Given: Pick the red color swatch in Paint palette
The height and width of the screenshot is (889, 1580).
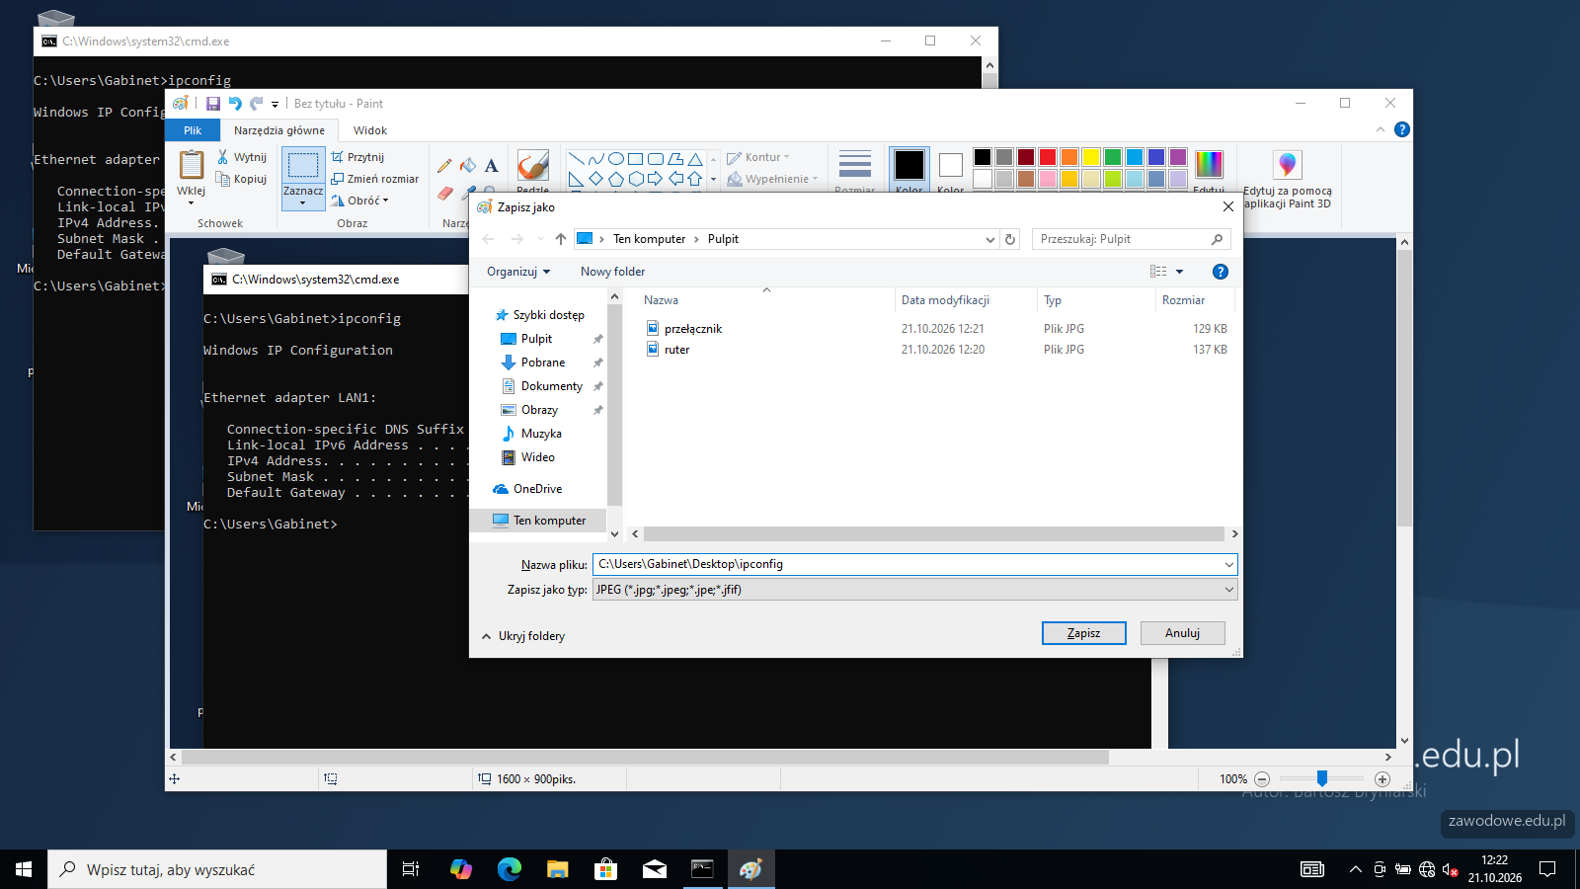Looking at the screenshot, I should click(1048, 157).
